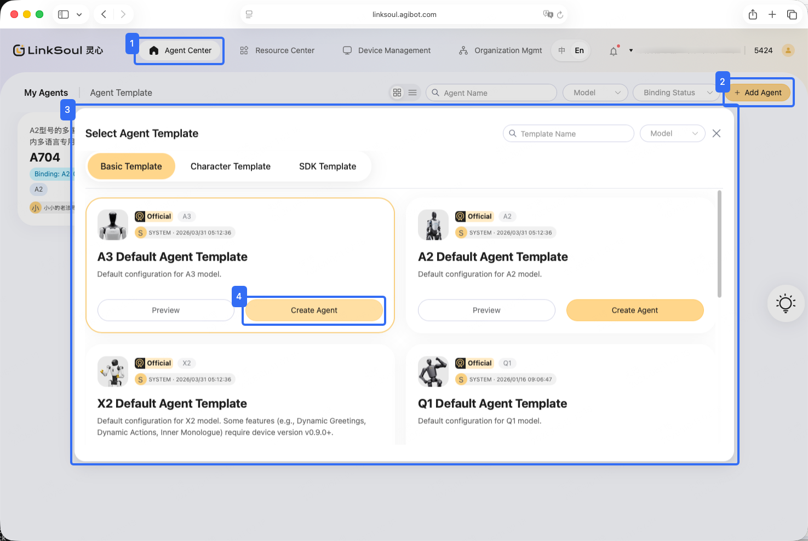Open a new Safari tab
Viewport: 808px width, 541px height.
pyautogui.click(x=772, y=14)
